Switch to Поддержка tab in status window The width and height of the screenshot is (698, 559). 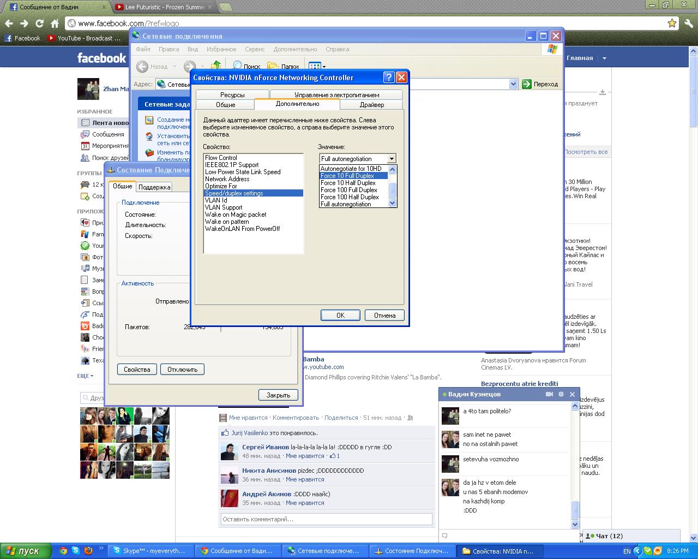[154, 187]
